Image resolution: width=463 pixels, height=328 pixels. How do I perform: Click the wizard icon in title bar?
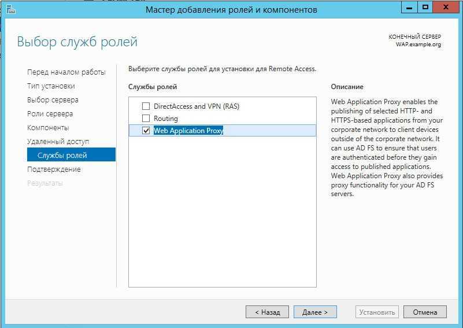(x=8, y=9)
